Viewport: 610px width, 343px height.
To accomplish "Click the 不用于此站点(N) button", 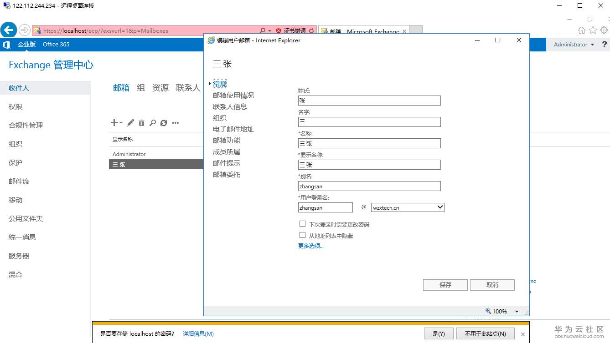I will pos(486,333).
